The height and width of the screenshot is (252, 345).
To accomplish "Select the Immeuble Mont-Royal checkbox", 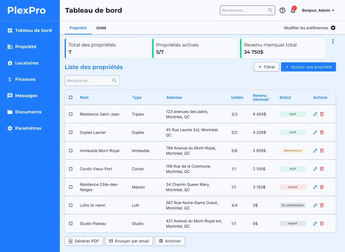I will 71,151.
